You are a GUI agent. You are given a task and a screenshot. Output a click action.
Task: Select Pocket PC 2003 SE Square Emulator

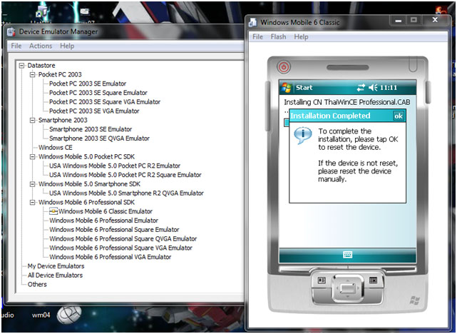pos(98,93)
